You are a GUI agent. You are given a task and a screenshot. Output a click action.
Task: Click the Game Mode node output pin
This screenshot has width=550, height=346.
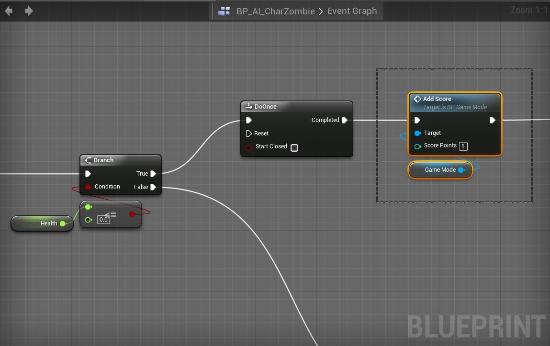click(x=461, y=170)
